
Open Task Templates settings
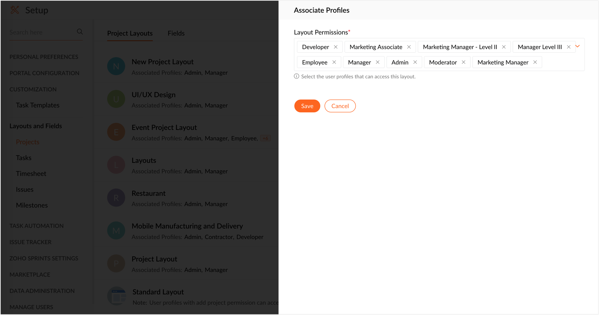pyautogui.click(x=38, y=105)
